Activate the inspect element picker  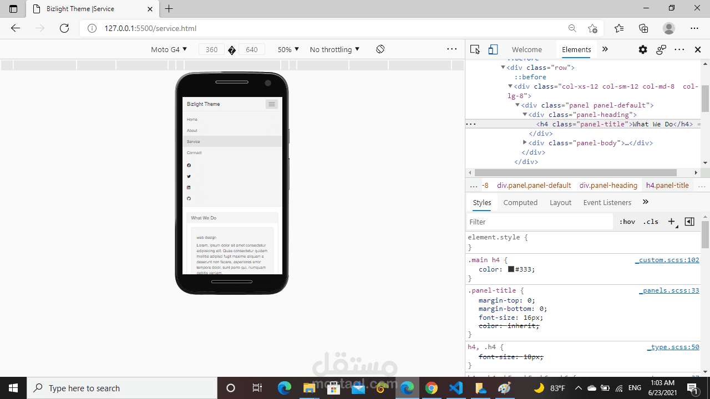tap(475, 49)
